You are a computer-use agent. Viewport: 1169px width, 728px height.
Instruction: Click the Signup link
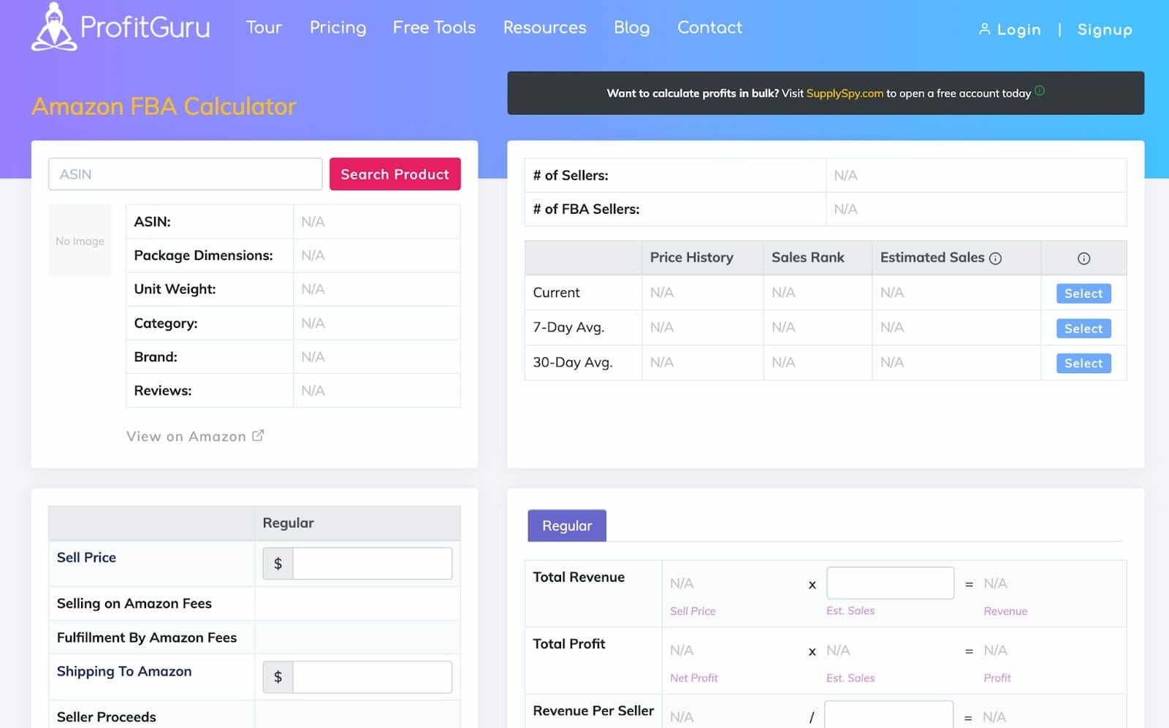1105,30
